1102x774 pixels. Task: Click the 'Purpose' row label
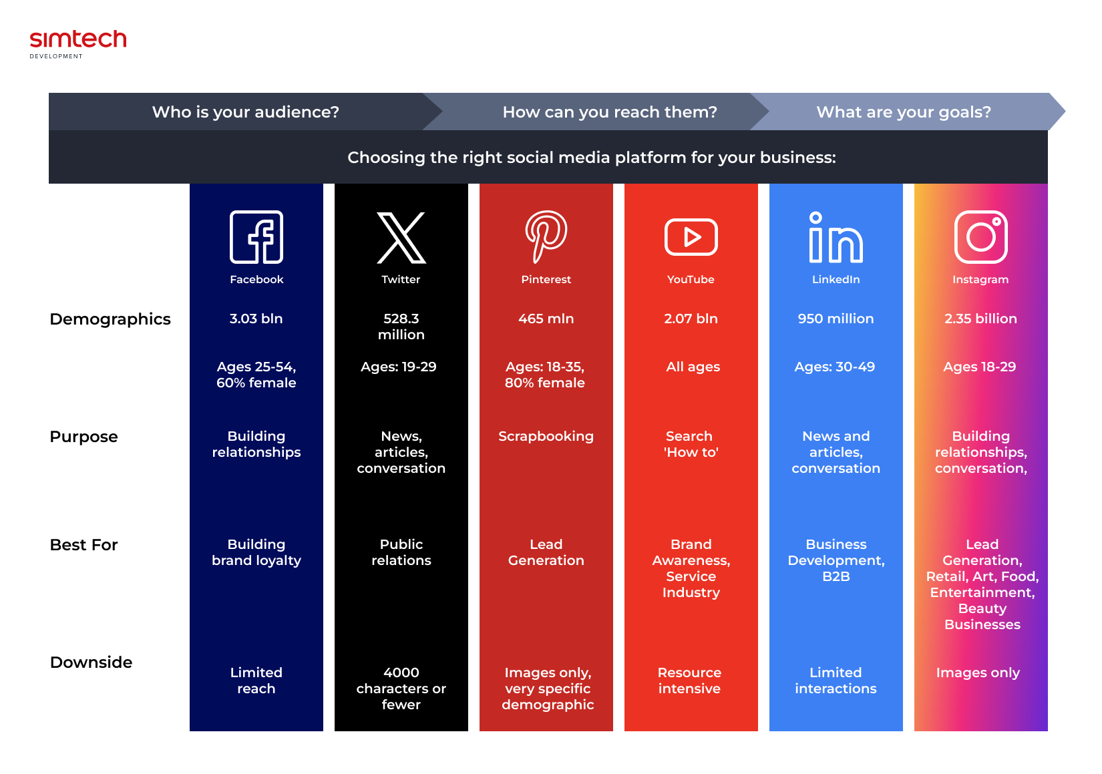84,437
